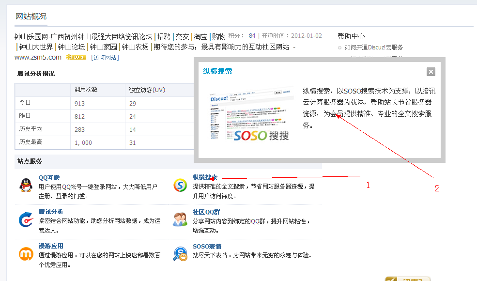Click the QQ互联 description text
Image resolution: width=477 pixels, height=281 pixels.
(98, 191)
